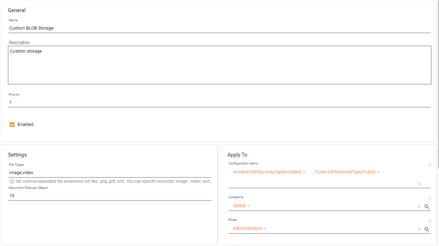Show help for Locations field
This screenshot has width=439, height=246.
(x=430, y=199)
